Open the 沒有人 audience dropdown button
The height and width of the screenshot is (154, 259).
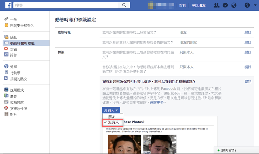111,110
